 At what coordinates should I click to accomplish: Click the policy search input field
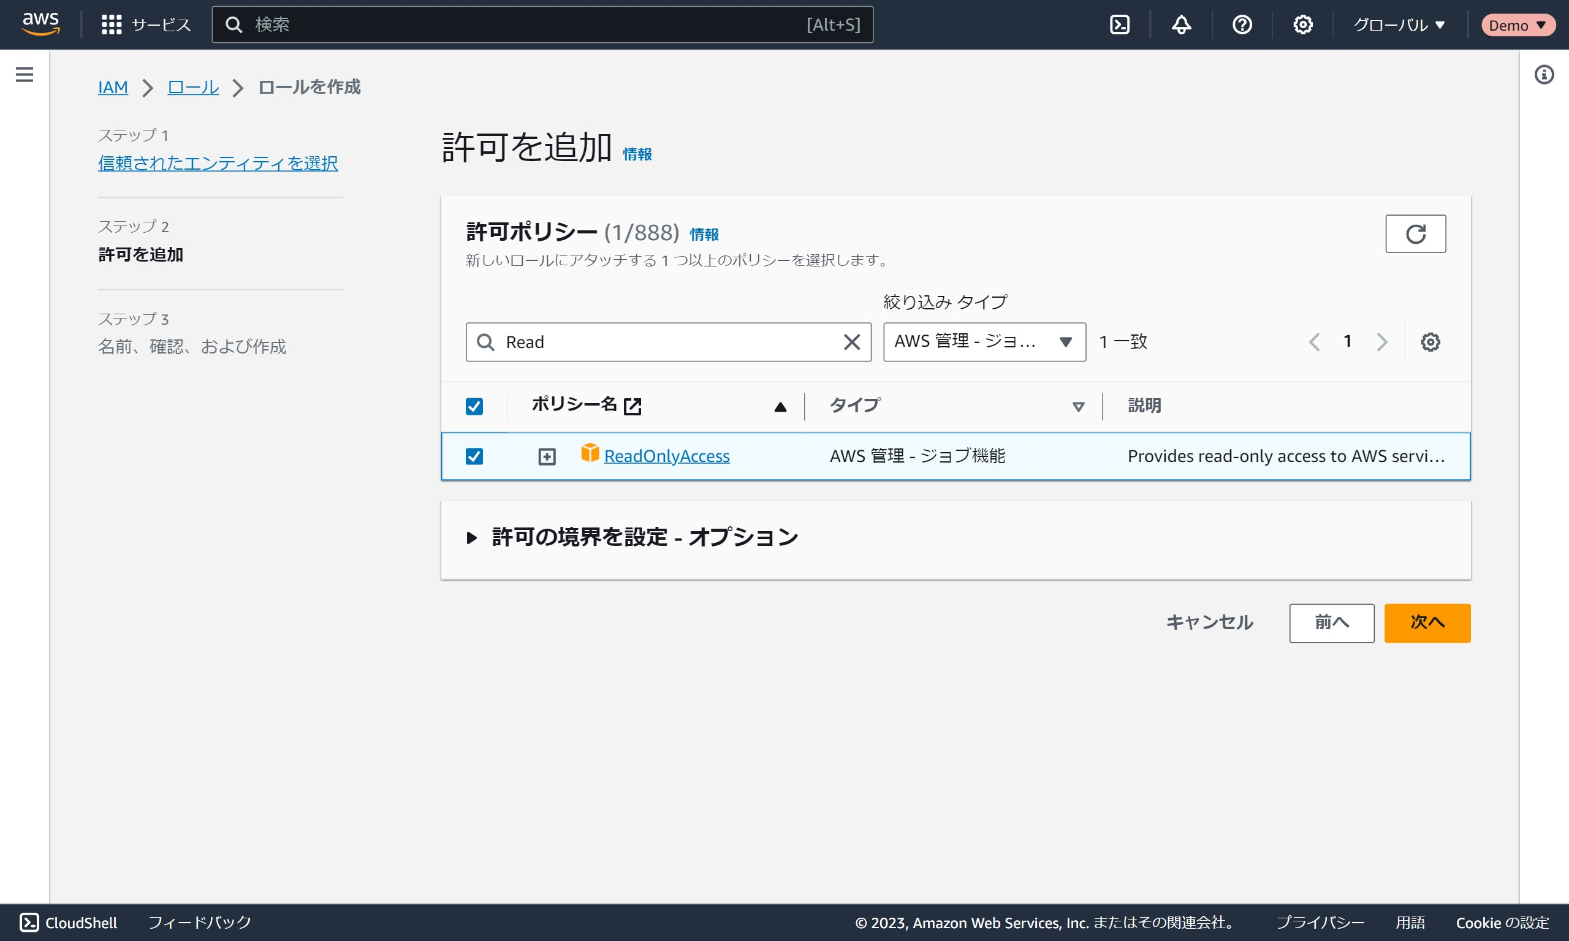666,342
